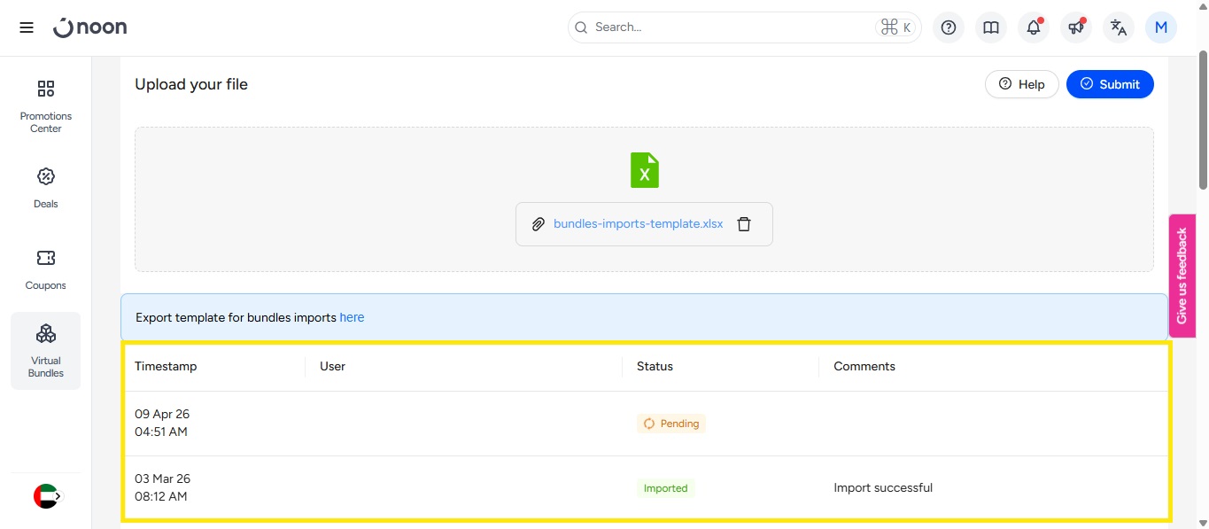Viewport: 1209px width, 529px height.
Task: Navigate to Coupons
Action: tap(46, 269)
